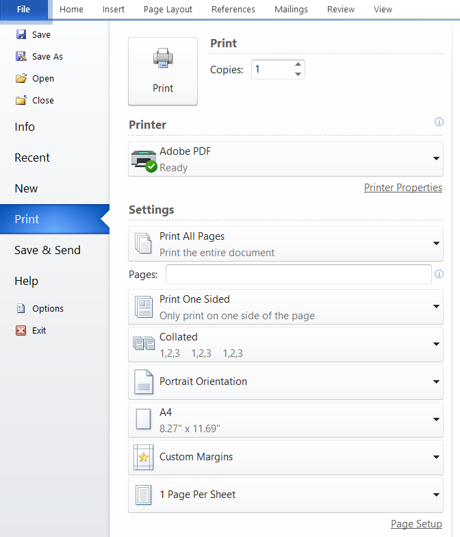Switch to the Insert tab
Image resolution: width=460 pixels, height=537 pixels.
tap(114, 10)
